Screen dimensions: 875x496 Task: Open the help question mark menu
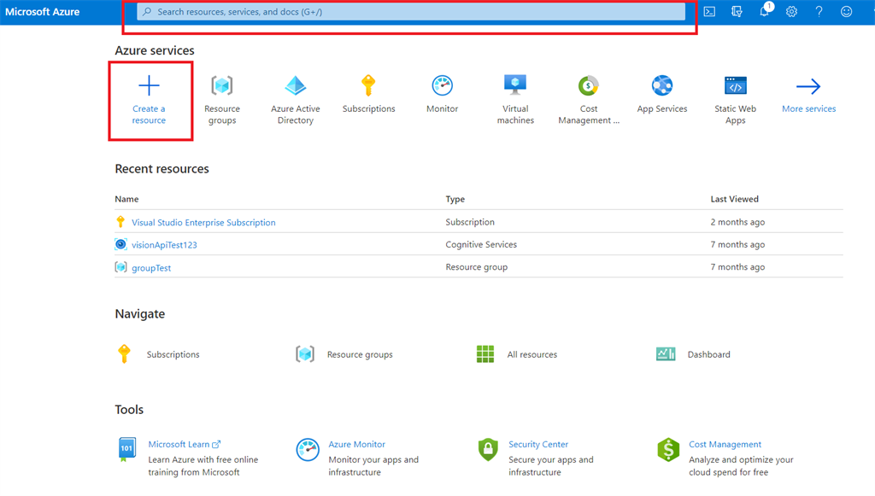[819, 11]
